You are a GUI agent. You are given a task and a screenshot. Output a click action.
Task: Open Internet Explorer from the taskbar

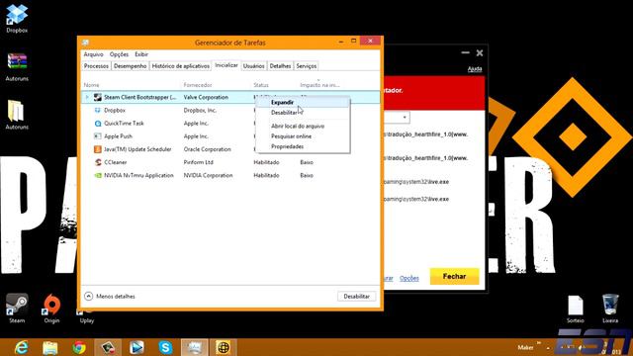[x=21, y=347]
